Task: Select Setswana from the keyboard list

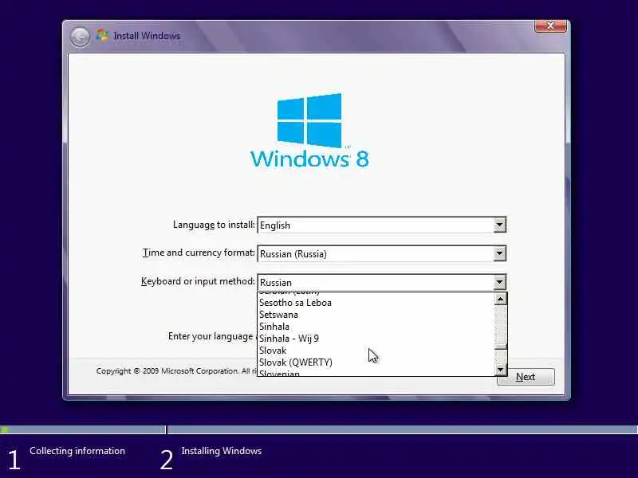Action: point(376,315)
